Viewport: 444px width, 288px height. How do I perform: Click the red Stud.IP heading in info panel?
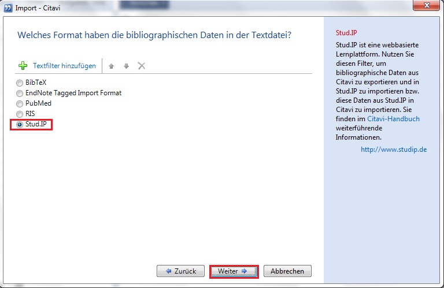coord(346,33)
